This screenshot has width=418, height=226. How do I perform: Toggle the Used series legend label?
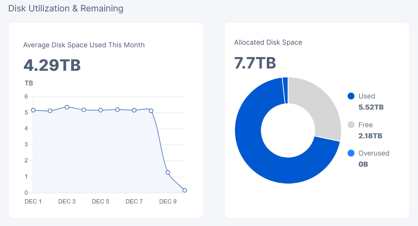click(367, 96)
